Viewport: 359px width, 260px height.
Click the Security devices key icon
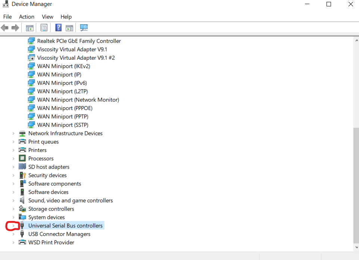(x=22, y=175)
